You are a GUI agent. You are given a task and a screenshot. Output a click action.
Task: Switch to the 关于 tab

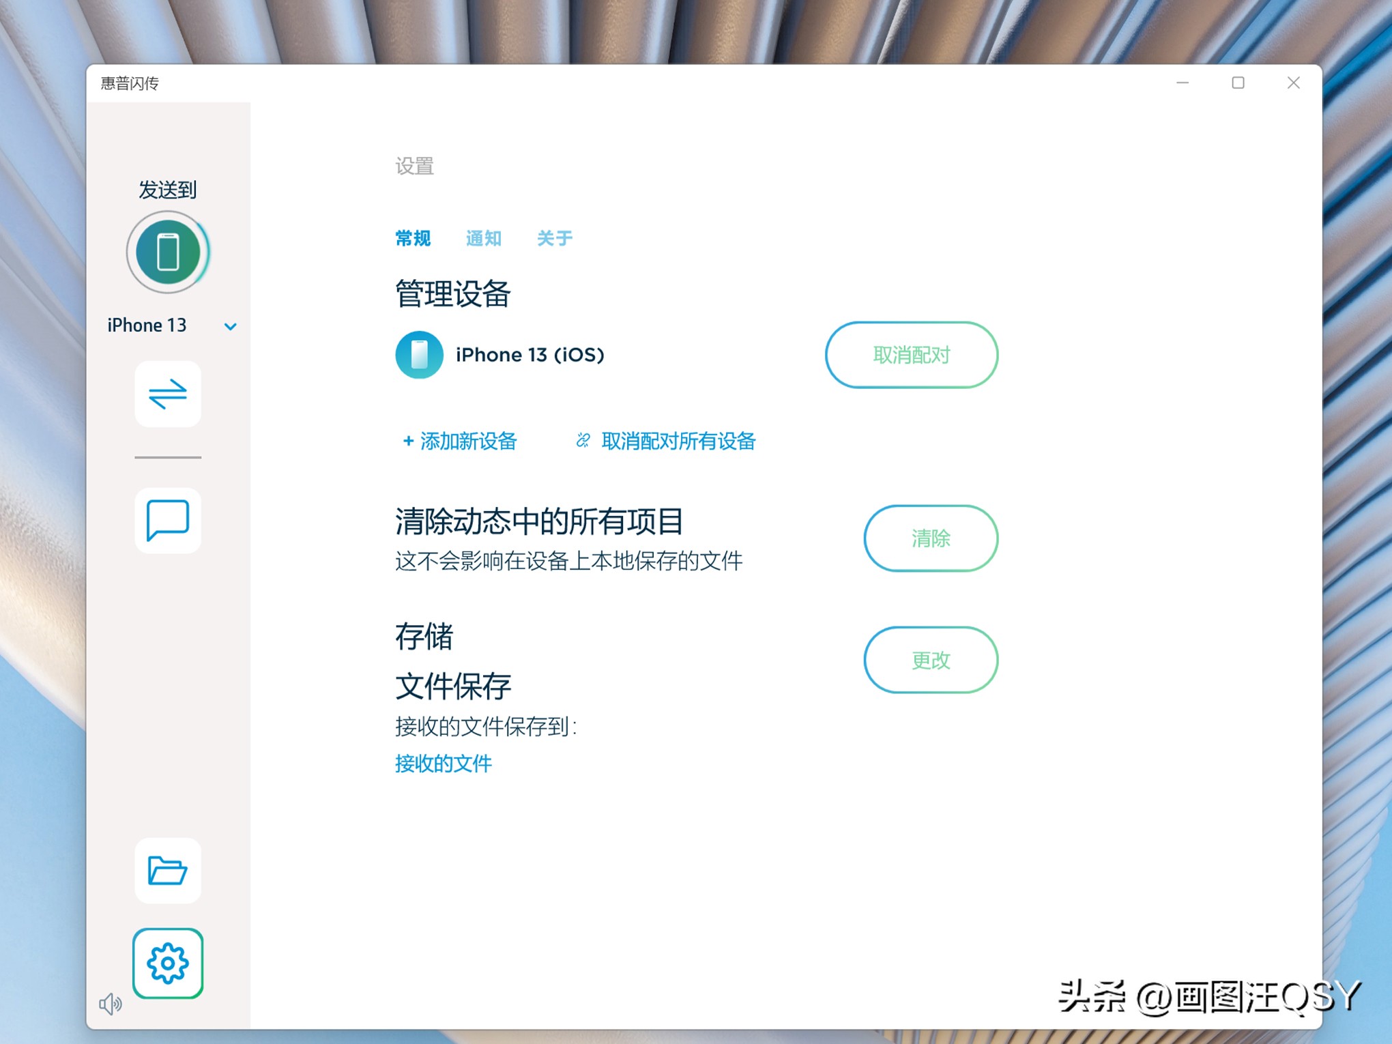(x=554, y=238)
